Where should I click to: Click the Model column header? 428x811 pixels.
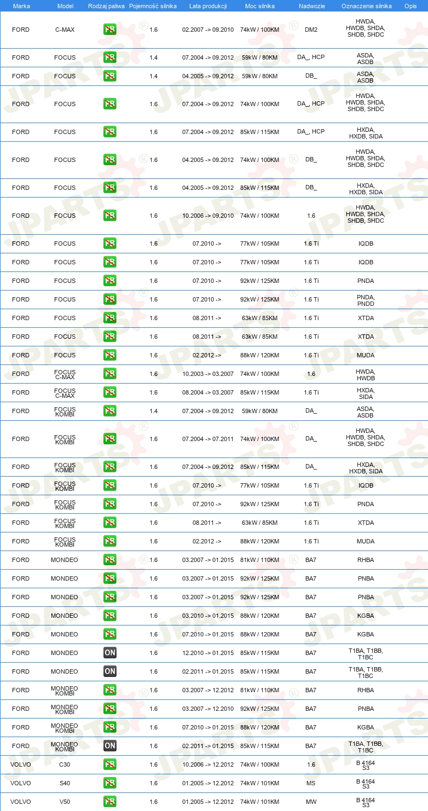pos(65,6)
